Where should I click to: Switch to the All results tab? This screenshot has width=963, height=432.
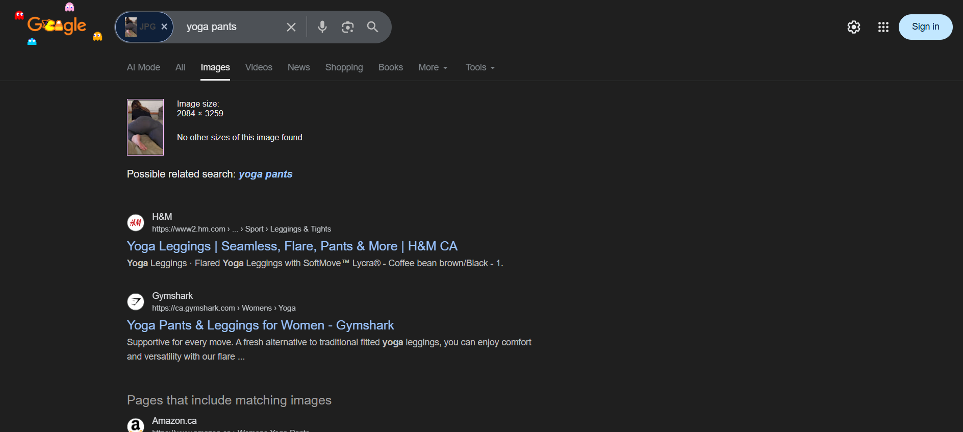tap(180, 67)
